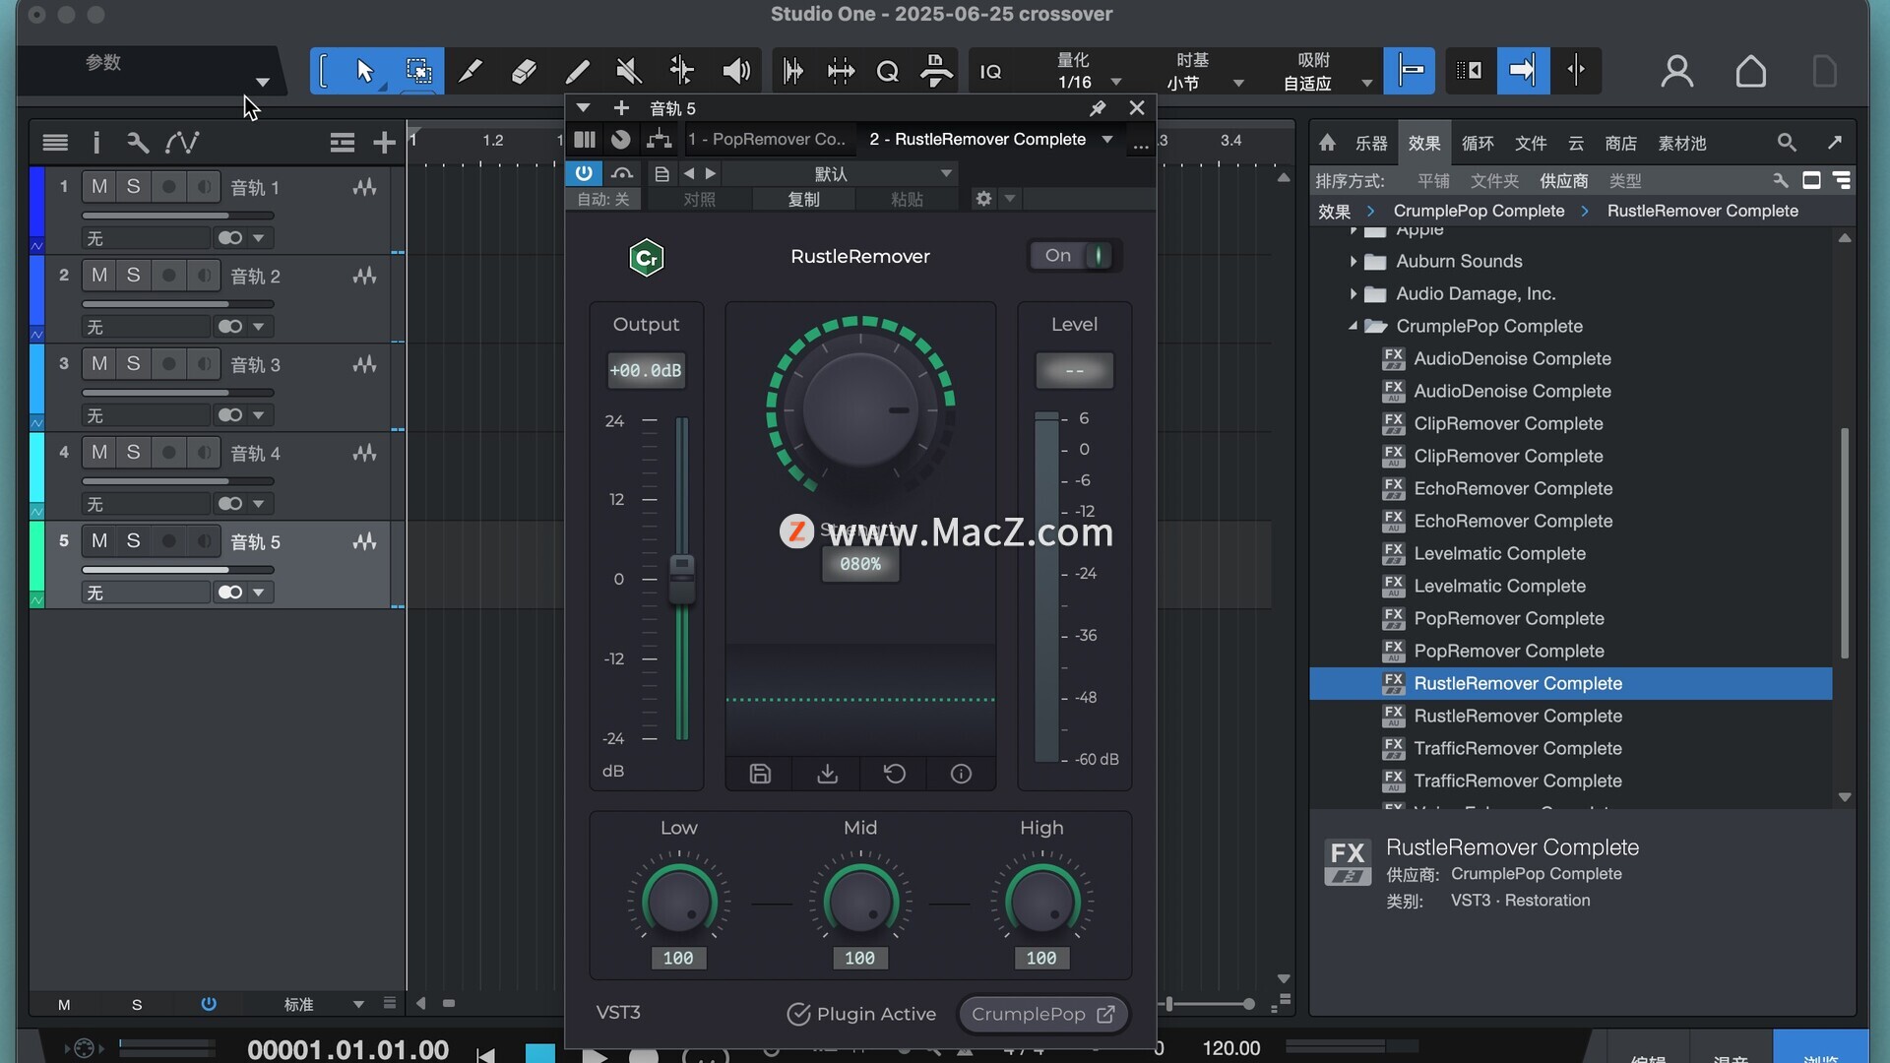This screenshot has width=1890, height=1063.
Task: Switch to 商店 browser tab
Action: (1620, 144)
